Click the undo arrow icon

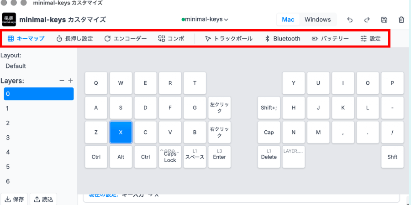[350, 20]
